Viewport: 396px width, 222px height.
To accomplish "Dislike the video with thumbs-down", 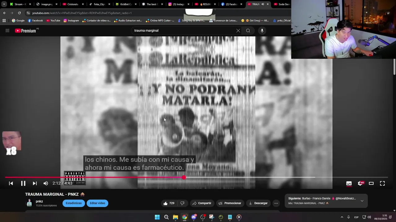I will pos(182,203).
